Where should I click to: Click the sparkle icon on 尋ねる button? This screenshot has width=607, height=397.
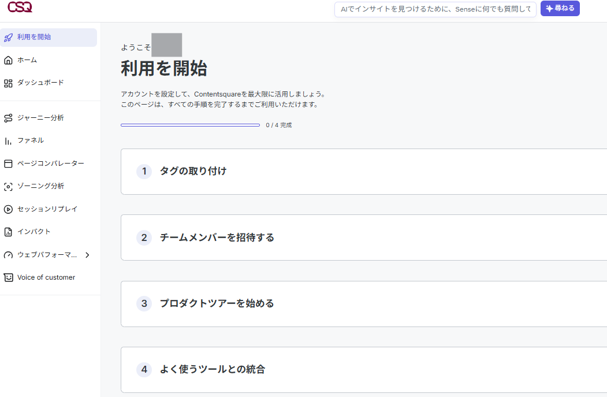549,9
